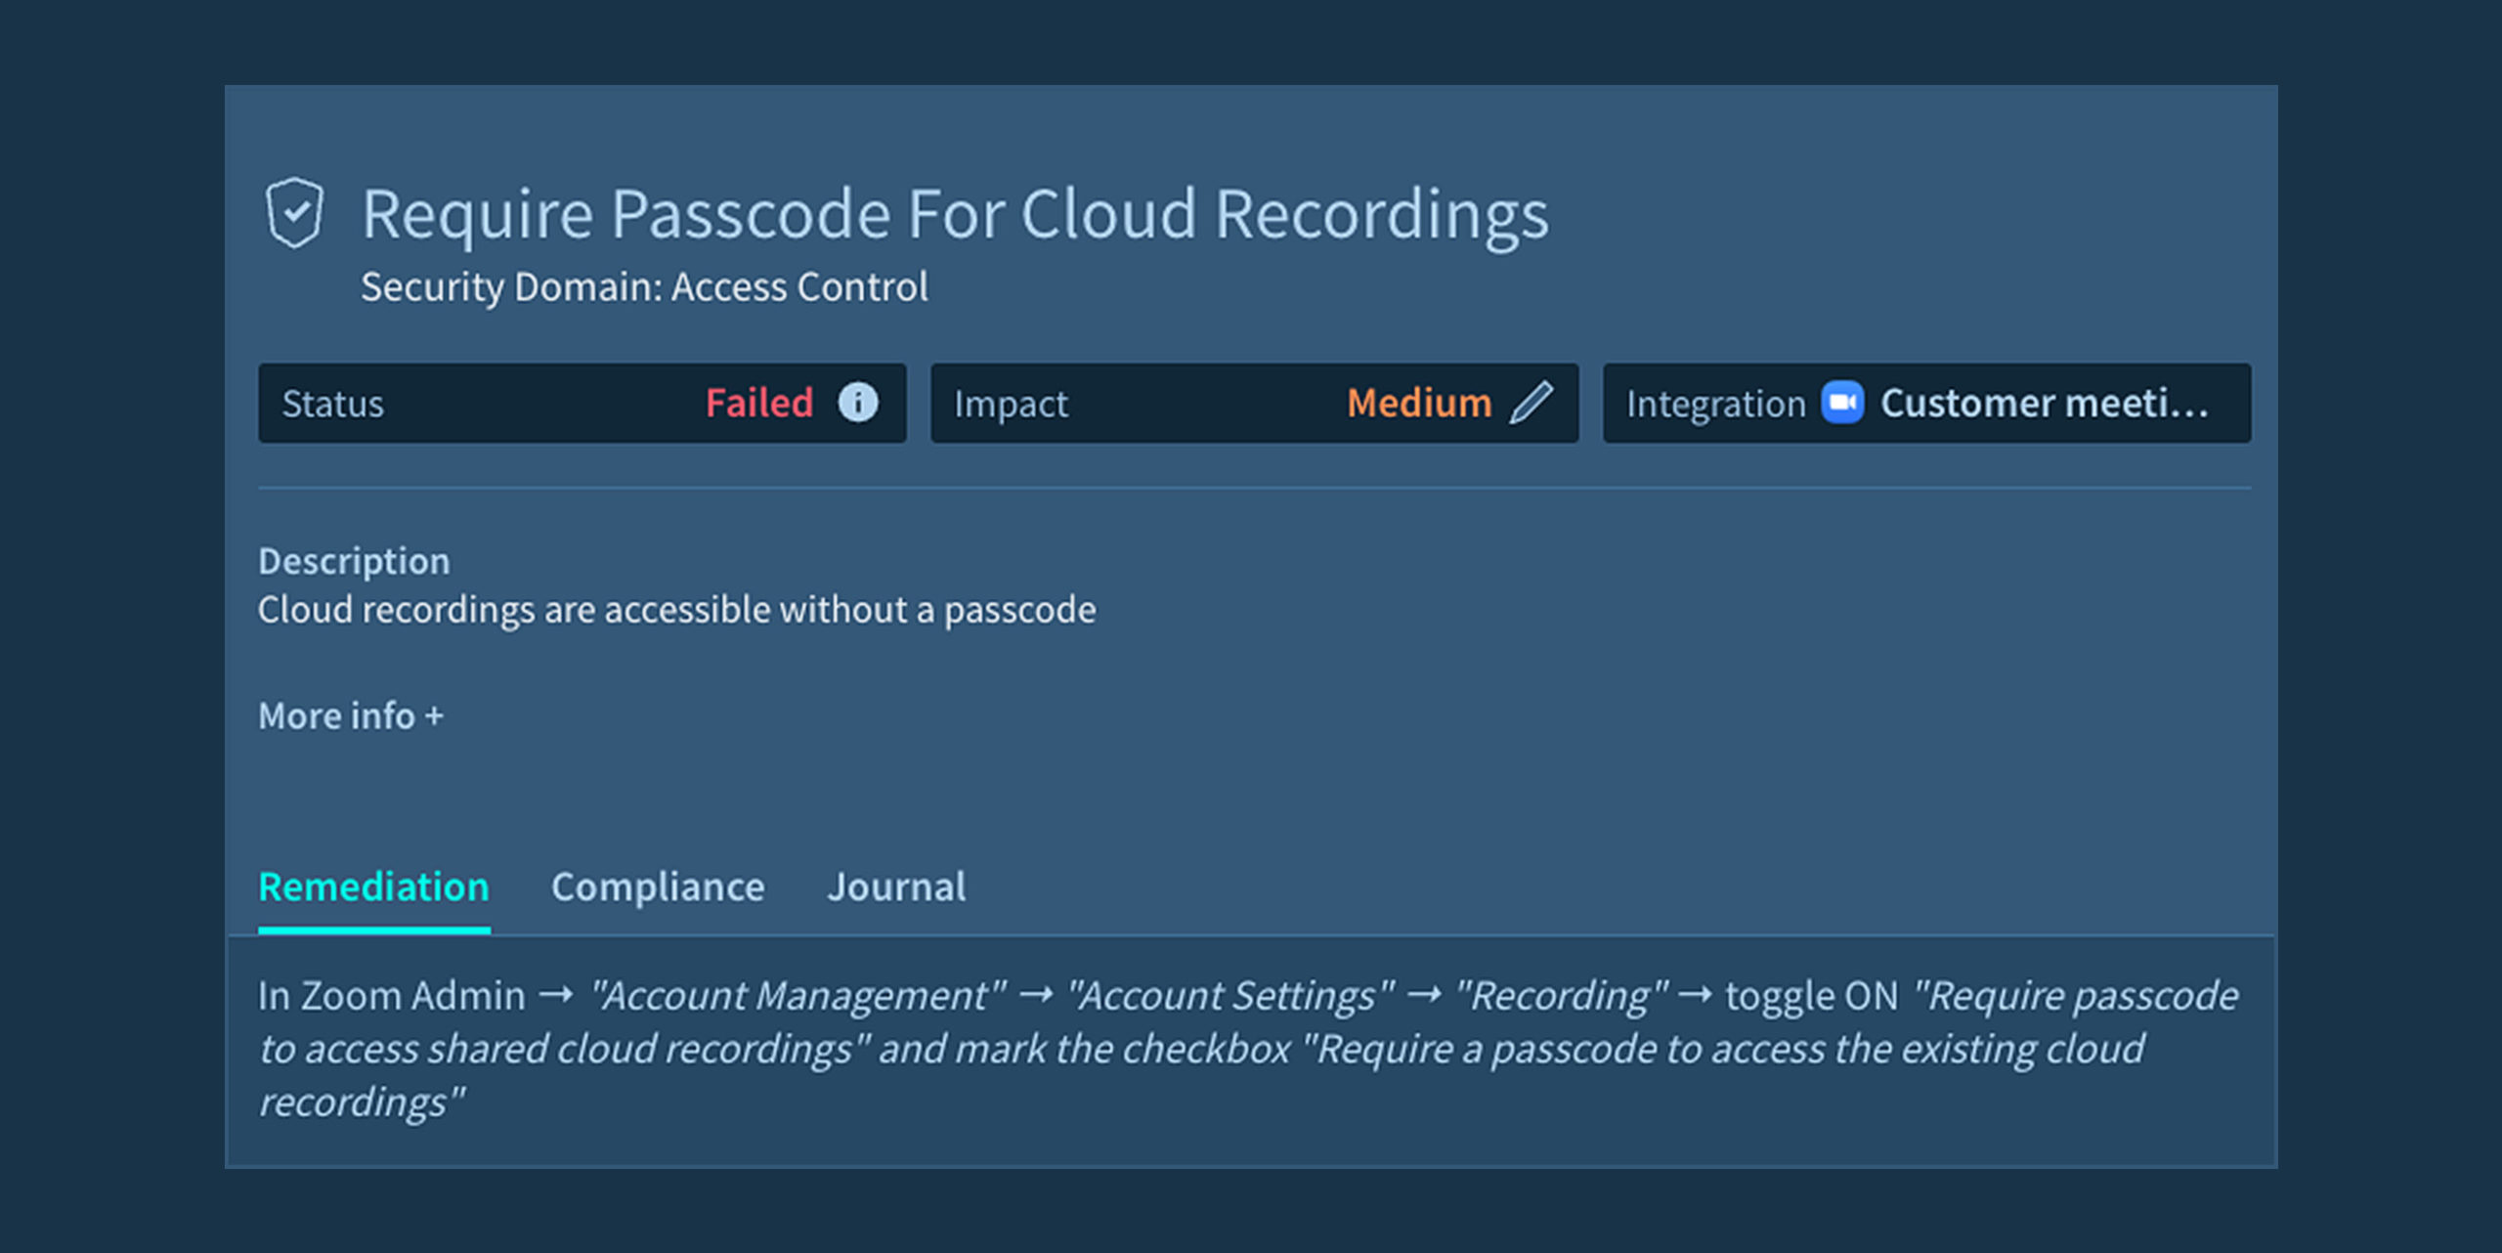The width and height of the screenshot is (2502, 1253).
Task: Click the Failed status value
Action: coord(759,403)
